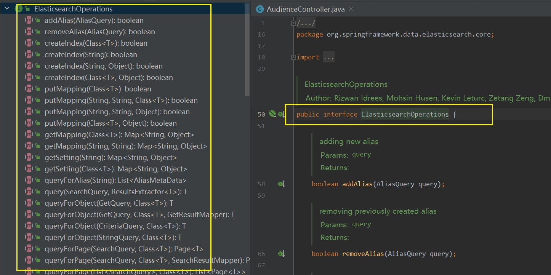
Task: Select addAlias(AliasQuery): boolean in structure tree
Action: [x=94, y=20]
